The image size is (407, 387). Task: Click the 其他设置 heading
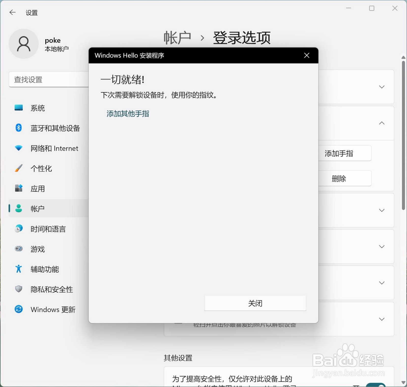coord(178,358)
